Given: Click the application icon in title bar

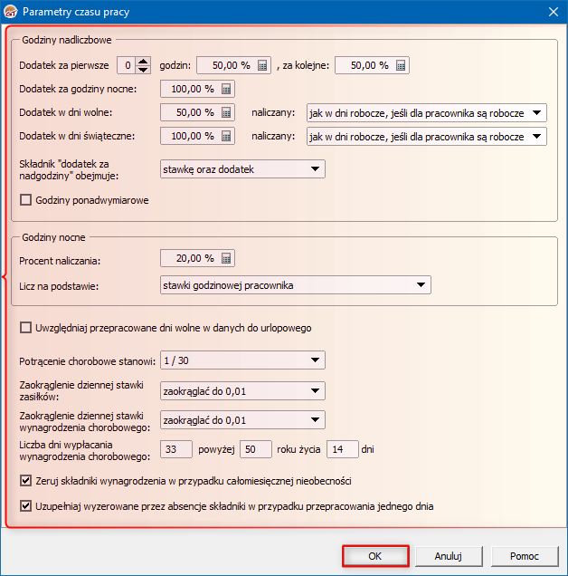Looking at the screenshot, I should click(x=11, y=11).
